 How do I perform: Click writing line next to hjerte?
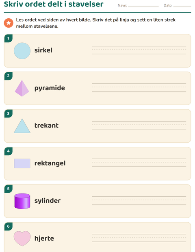pyautogui.click(x=139, y=238)
